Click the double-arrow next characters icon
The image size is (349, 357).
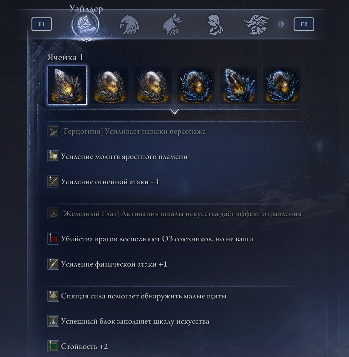tap(281, 24)
